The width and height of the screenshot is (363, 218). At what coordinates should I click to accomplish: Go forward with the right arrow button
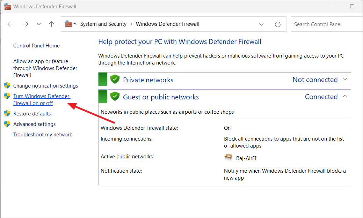click(26, 24)
